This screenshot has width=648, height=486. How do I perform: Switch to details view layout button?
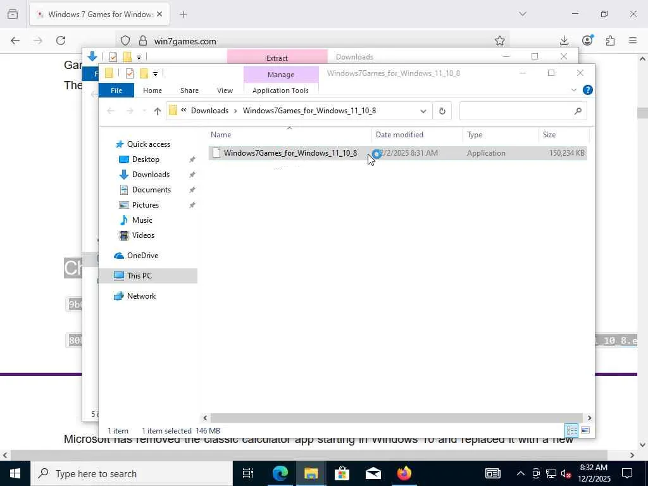click(572, 430)
